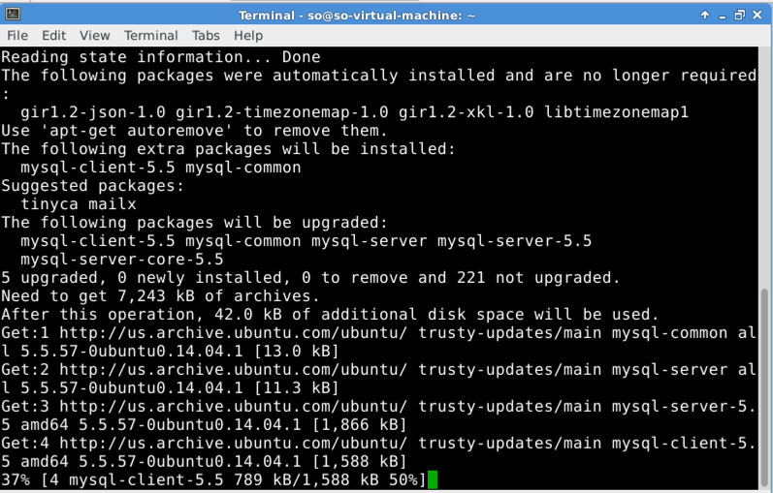Image resolution: width=773 pixels, height=493 pixels.
Task: Click the download progress line '37% [4 mysql-client-5.5'
Action: (x=213, y=479)
